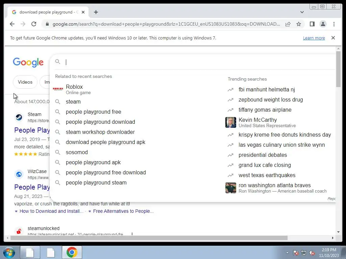346x259 pixels.
Task: Open the muted volume tray icon
Action: 312,253
